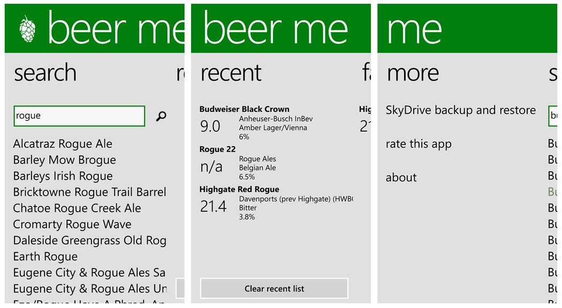Open SkyDrive backup and restore
The width and height of the screenshot is (562, 308).
tap(461, 111)
